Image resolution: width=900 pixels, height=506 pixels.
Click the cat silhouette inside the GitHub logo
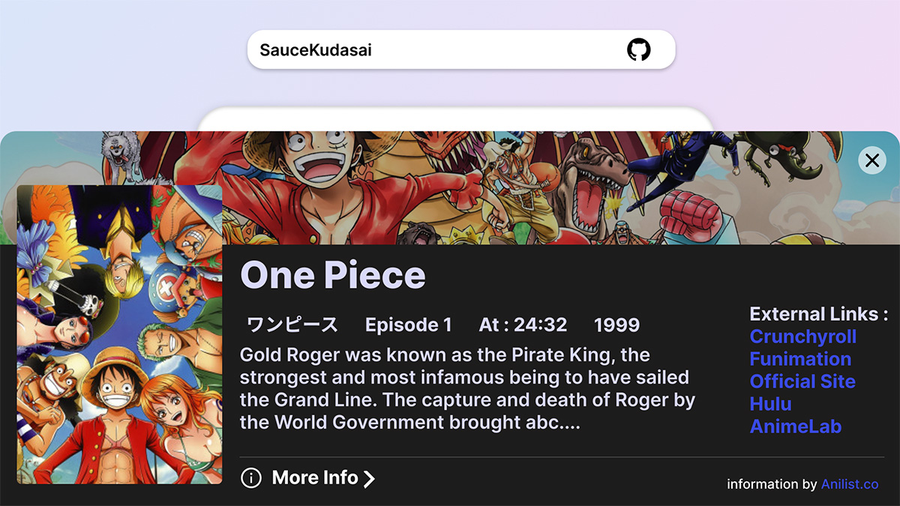[x=640, y=49]
